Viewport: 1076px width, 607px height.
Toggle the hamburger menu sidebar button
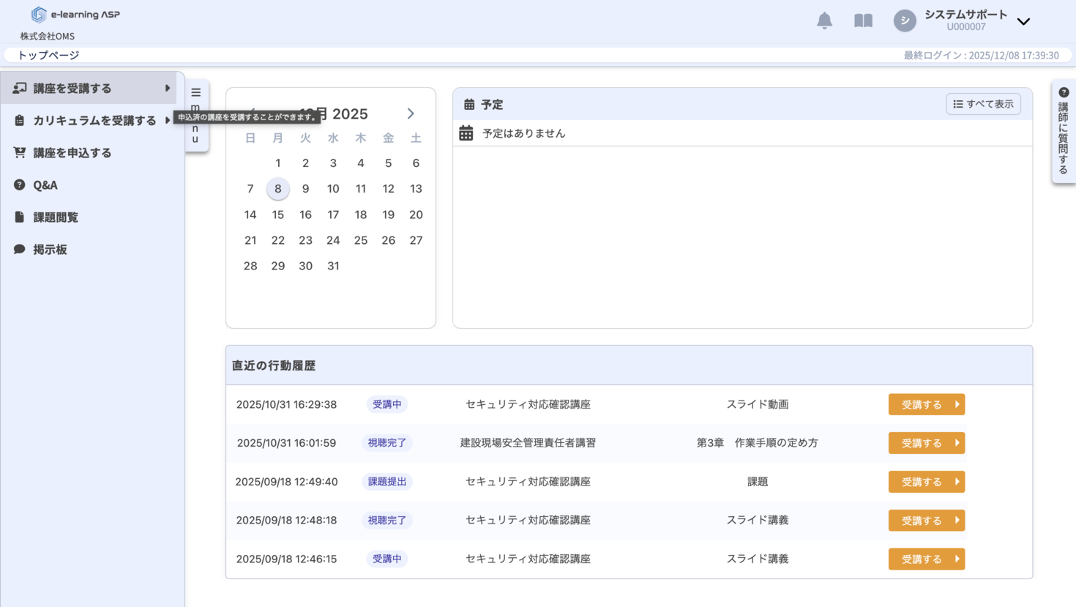pyautogui.click(x=196, y=93)
